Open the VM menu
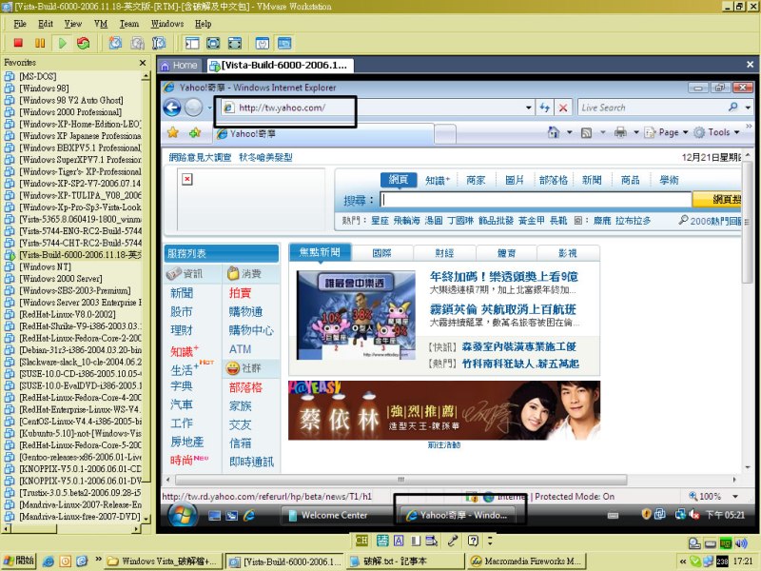Viewport: 761px width, 571px height. point(101,24)
